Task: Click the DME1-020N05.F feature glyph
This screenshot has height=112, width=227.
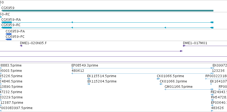Action: tap(21, 46)
